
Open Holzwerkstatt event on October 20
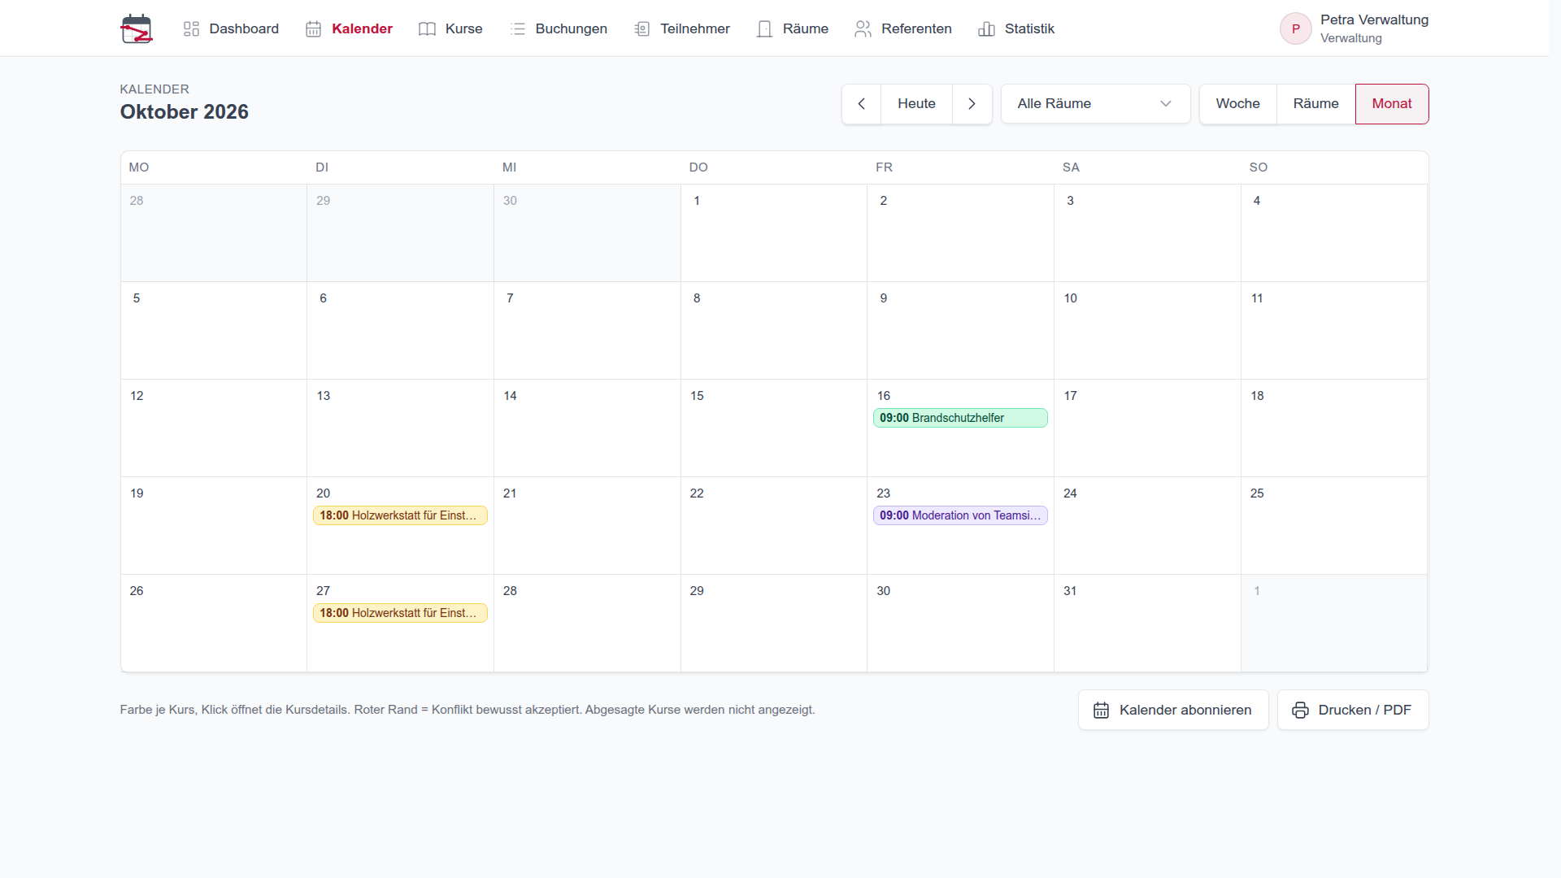click(x=400, y=515)
